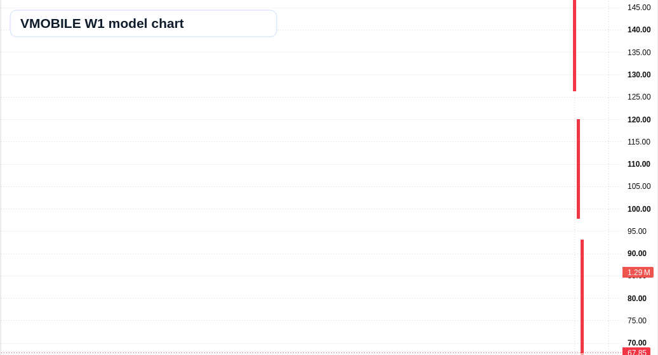658x355 pixels.
Task: Click the 90.00 price axis label
Action: click(636, 254)
